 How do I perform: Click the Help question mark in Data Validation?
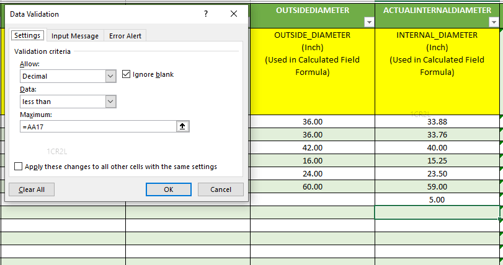206,14
